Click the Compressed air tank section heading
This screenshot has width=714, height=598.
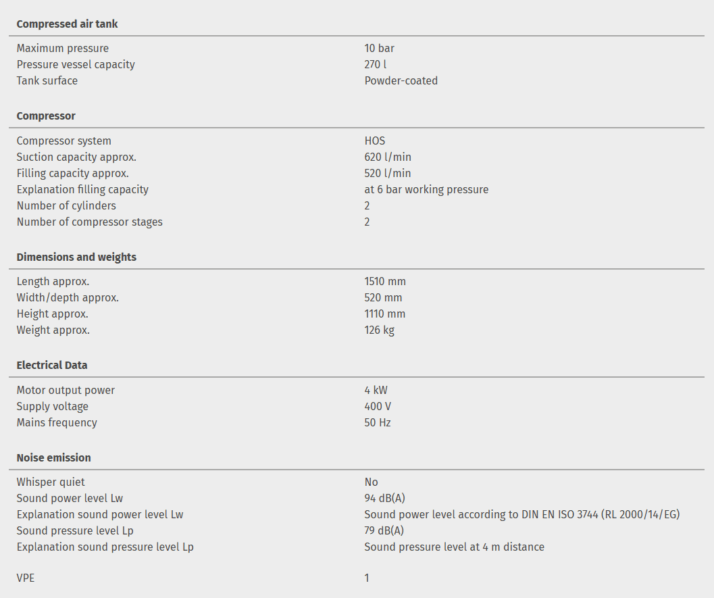tap(67, 24)
